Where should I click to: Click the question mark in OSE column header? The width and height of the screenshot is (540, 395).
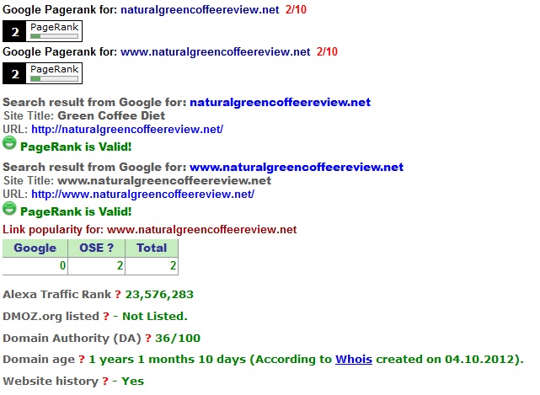pos(110,248)
